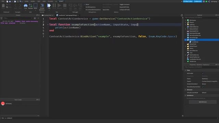Image resolution: width=219 pixels, height=123 pixels.
Task: Click Collapse All Folds action
Action: (125, 10)
